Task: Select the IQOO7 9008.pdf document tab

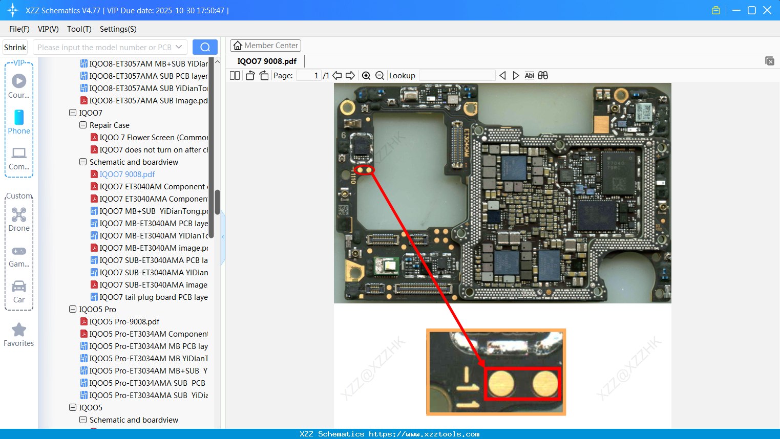Action: coord(267,61)
